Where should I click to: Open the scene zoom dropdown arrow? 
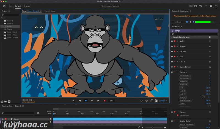167,101
